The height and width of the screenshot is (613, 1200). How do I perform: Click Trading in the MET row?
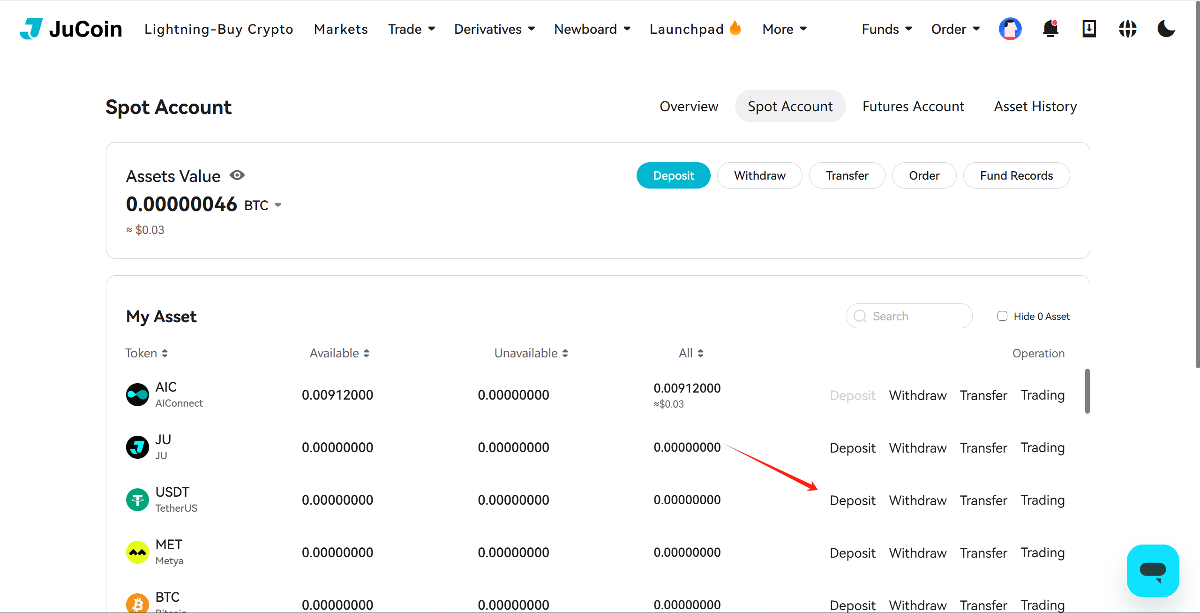[1042, 553]
